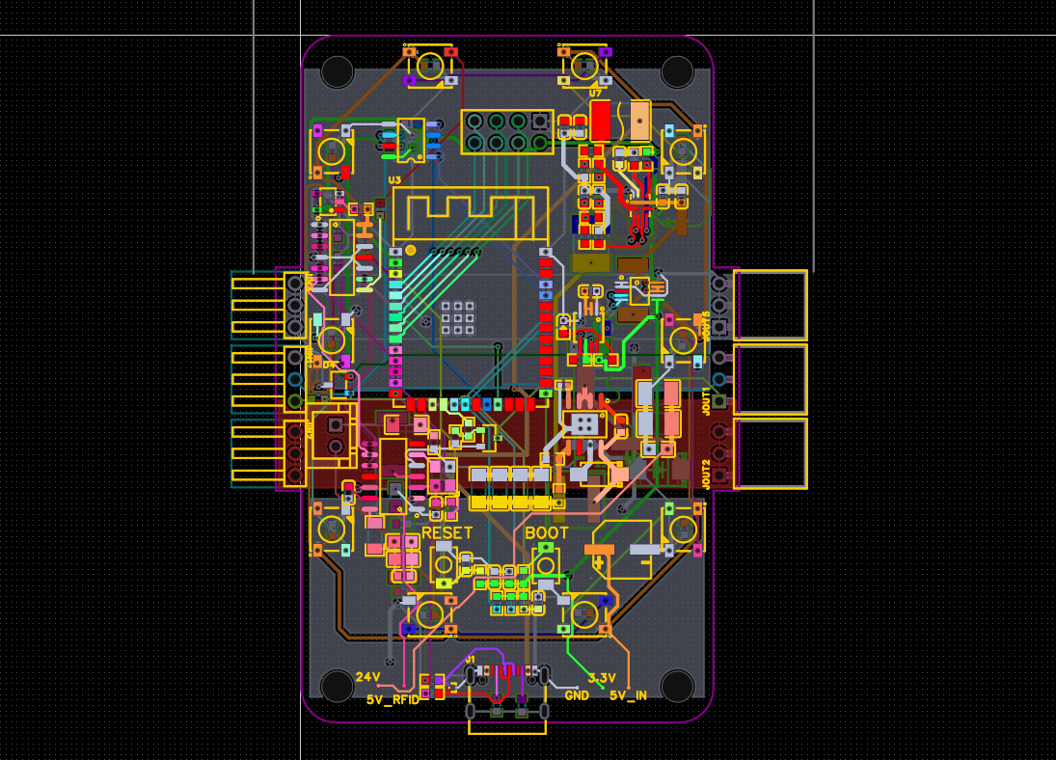The width and height of the screenshot is (1056, 760).
Task: Select the push-button circle under the RESET label
Action: click(444, 564)
